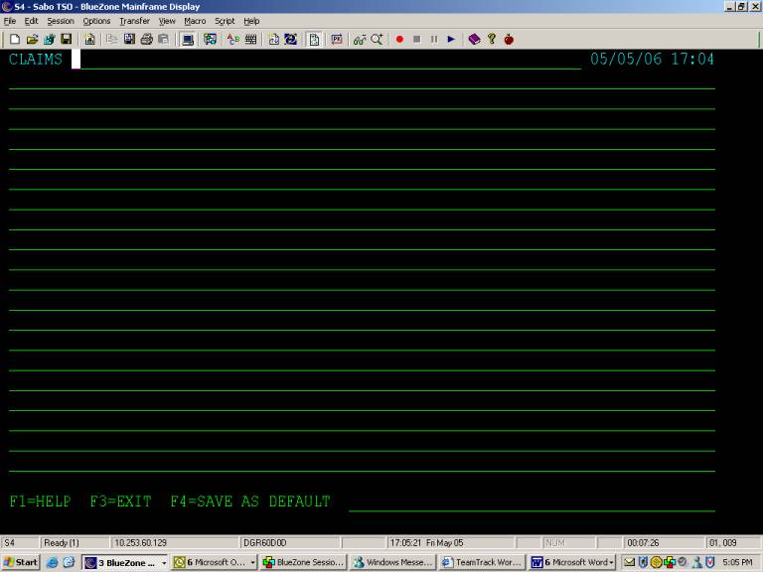Click the CLAIMS screen title text
The image size is (763, 572).
point(36,60)
